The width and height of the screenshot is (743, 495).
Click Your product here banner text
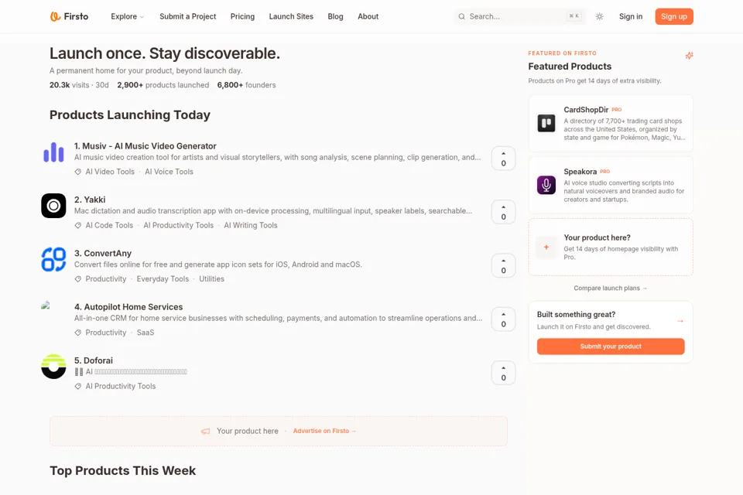tap(248, 431)
